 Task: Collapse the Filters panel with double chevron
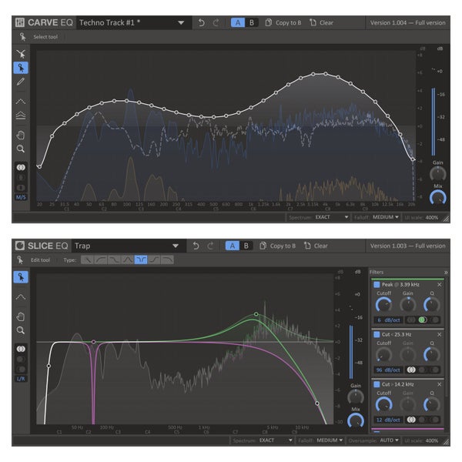[446, 273]
